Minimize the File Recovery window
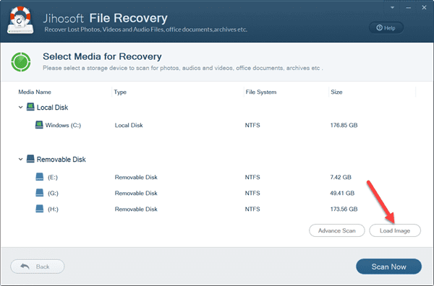Viewport: 434px width, 286px height. (x=408, y=8)
